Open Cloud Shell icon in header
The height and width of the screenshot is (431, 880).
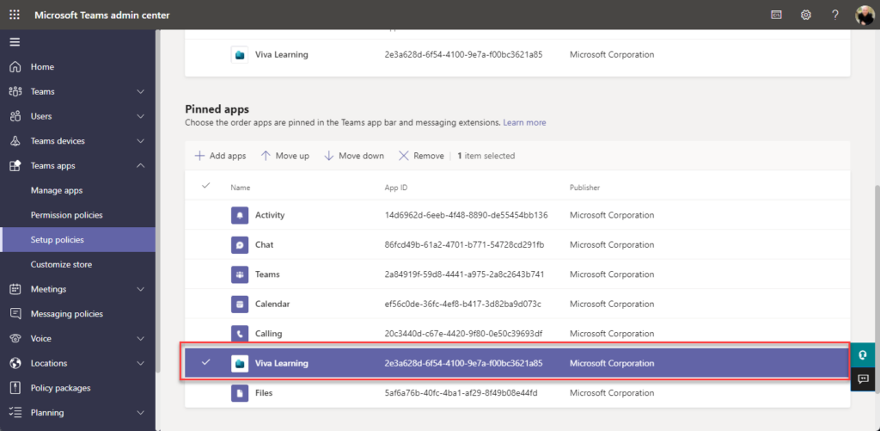coord(776,15)
